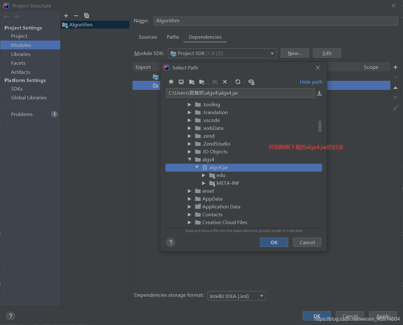The height and width of the screenshot is (325, 403).
Task: Expand the AppData folder
Action: (189, 199)
